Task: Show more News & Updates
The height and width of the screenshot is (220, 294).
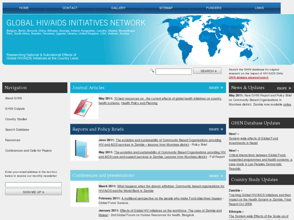Action: click(x=284, y=88)
